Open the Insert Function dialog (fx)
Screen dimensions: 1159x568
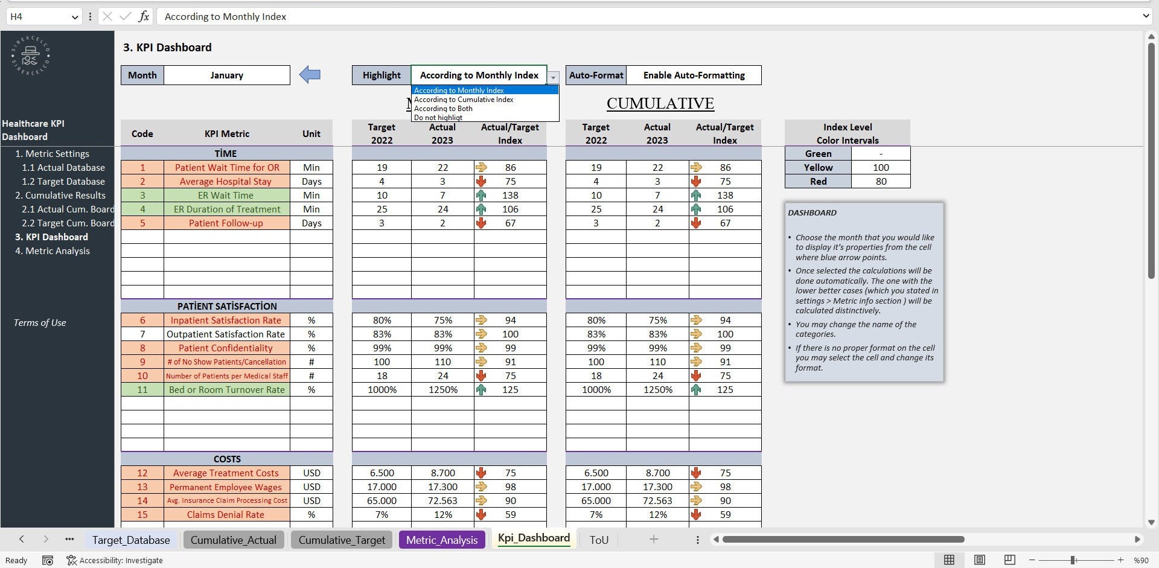(x=144, y=16)
